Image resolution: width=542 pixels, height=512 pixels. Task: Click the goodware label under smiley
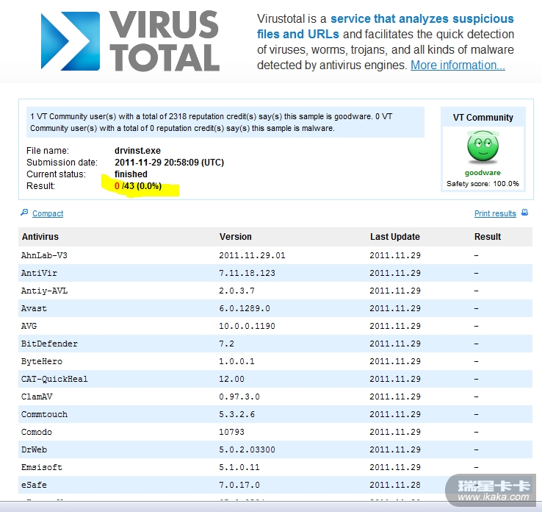coord(483,173)
